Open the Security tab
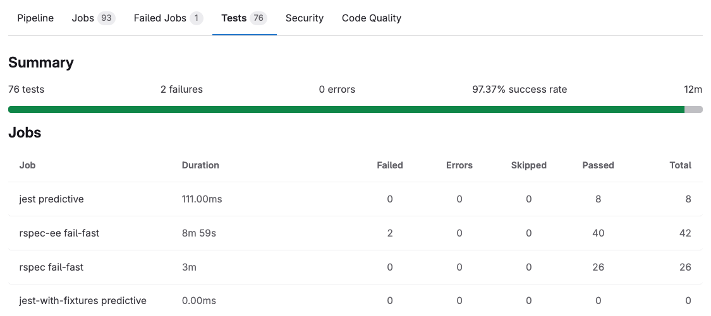Screen dimensions: 711x316 tap(304, 18)
